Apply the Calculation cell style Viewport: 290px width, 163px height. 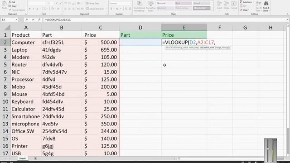(x=183, y=8)
